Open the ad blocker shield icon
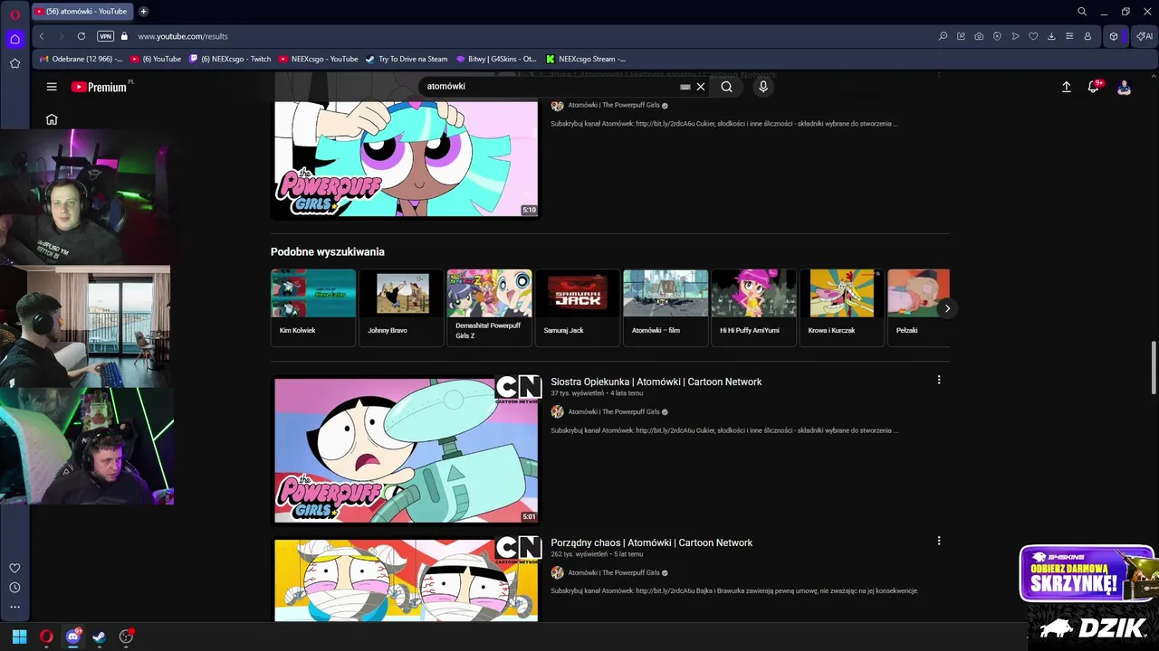 coord(997,36)
